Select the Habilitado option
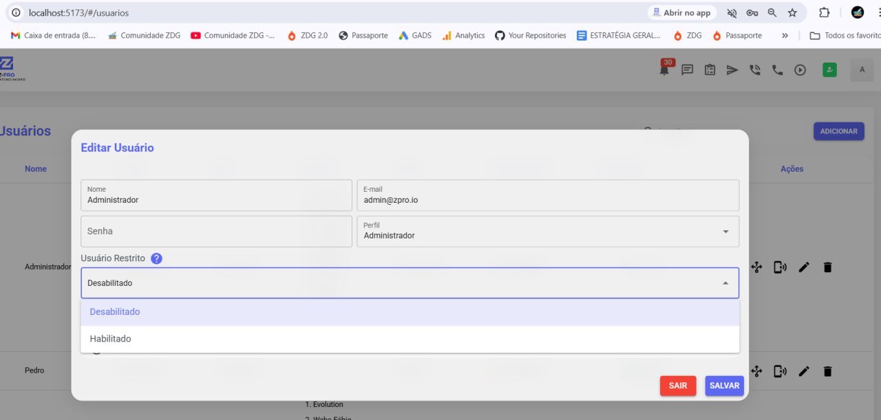881x420 pixels. 110,339
